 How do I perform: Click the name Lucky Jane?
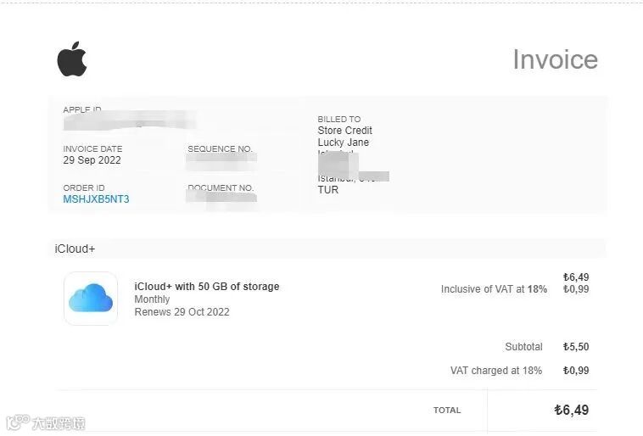point(343,143)
